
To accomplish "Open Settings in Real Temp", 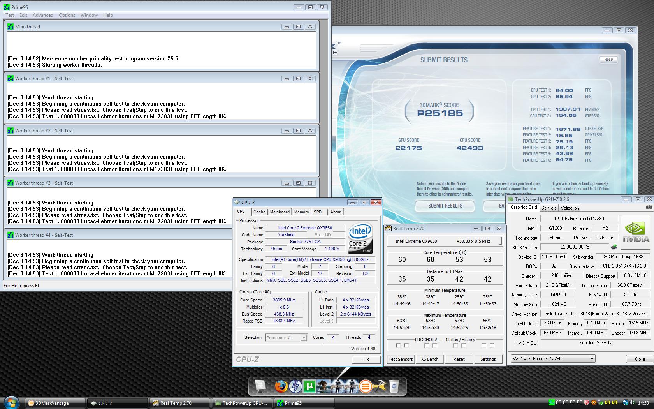I will 488,359.
